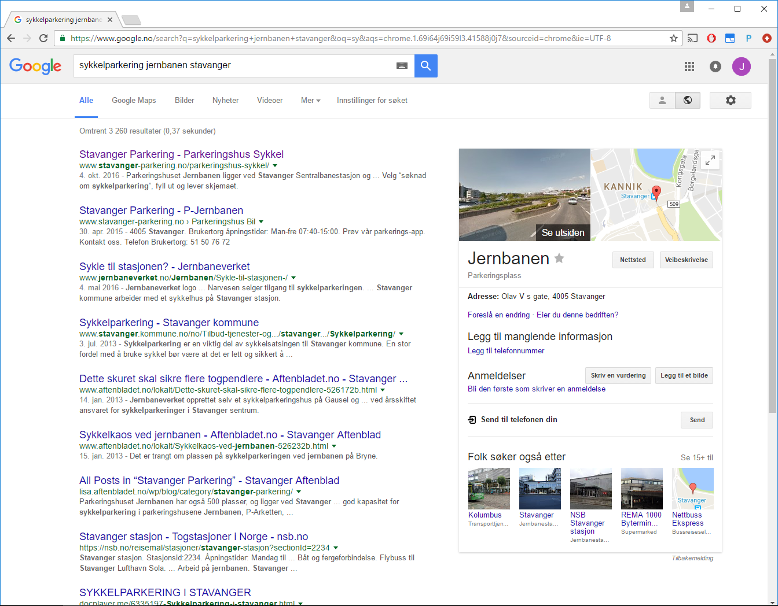Switch to Nyheter tab

click(226, 100)
